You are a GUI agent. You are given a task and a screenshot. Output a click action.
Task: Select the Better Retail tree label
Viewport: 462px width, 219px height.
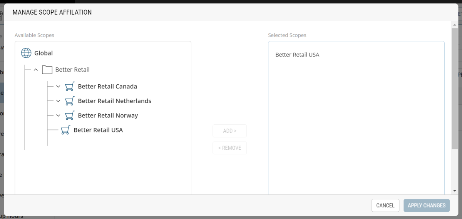tap(72, 70)
